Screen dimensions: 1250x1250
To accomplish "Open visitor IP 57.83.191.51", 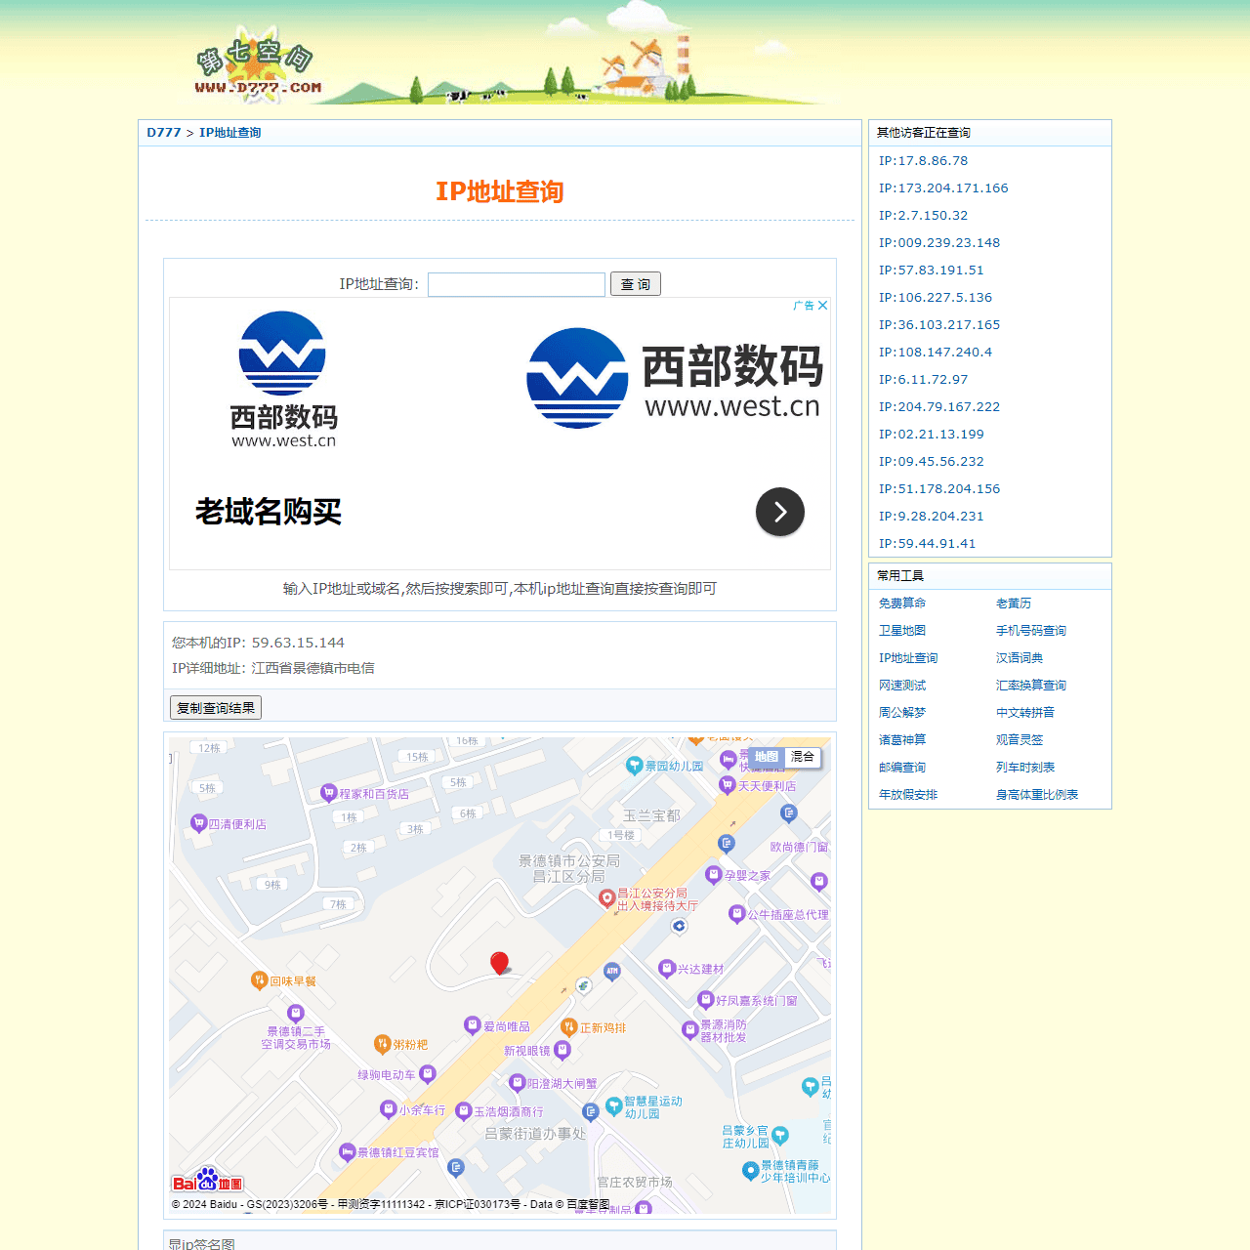I will pos(931,271).
